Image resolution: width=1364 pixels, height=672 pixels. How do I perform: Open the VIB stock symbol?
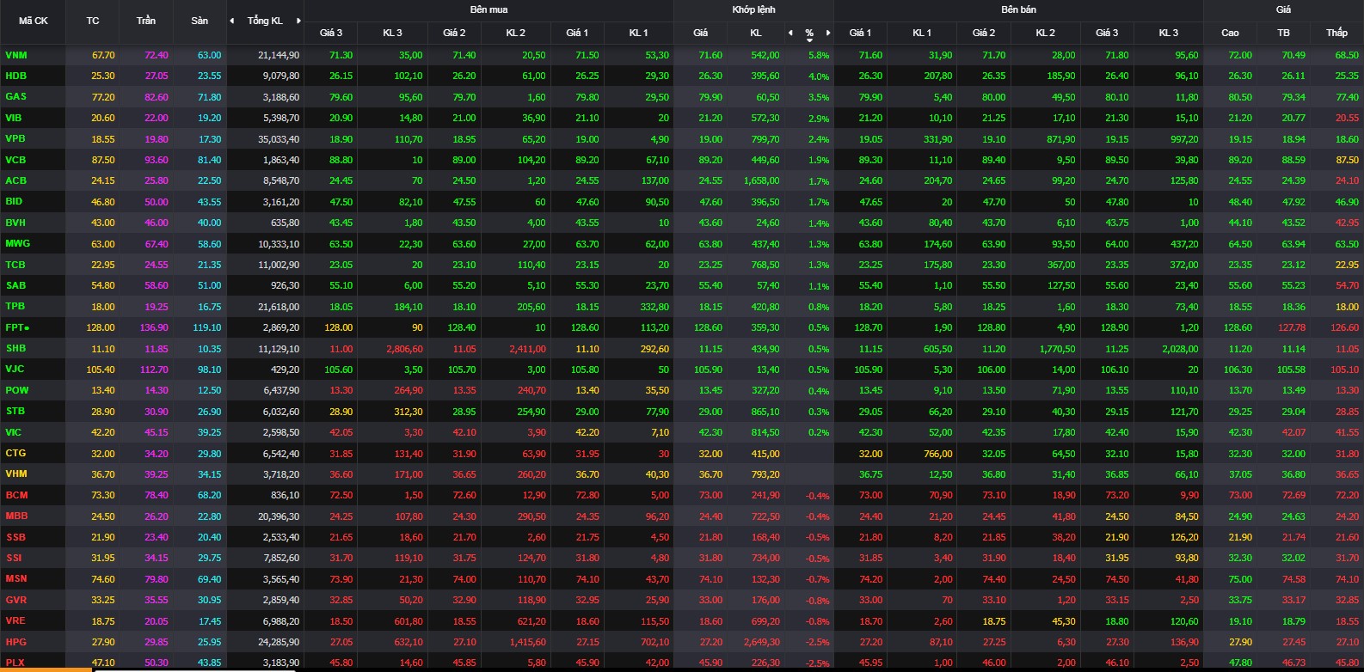pyautogui.click(x=14, y=118)
